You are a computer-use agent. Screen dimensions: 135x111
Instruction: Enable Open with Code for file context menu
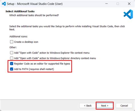[11, 53]
